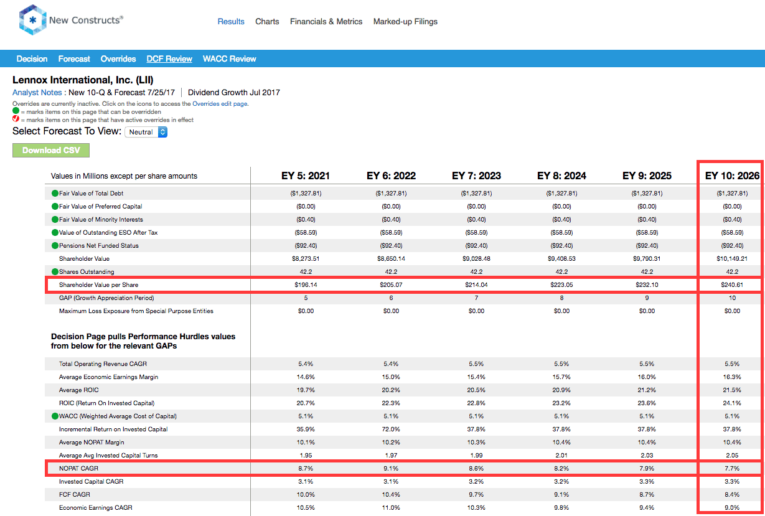Open the Analyst Notes link
The height and width of the screenshot is (516, 765).
pyautogui.click(x=37, y=93)
